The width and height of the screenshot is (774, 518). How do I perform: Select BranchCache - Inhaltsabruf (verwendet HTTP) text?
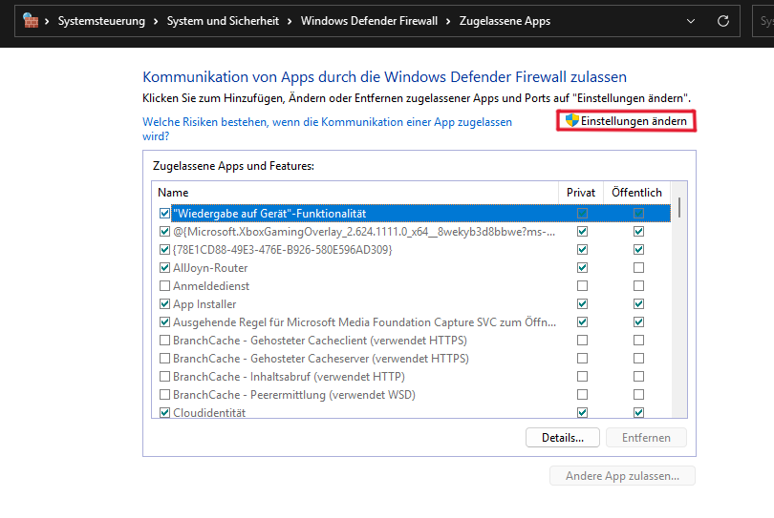point(289,377)
